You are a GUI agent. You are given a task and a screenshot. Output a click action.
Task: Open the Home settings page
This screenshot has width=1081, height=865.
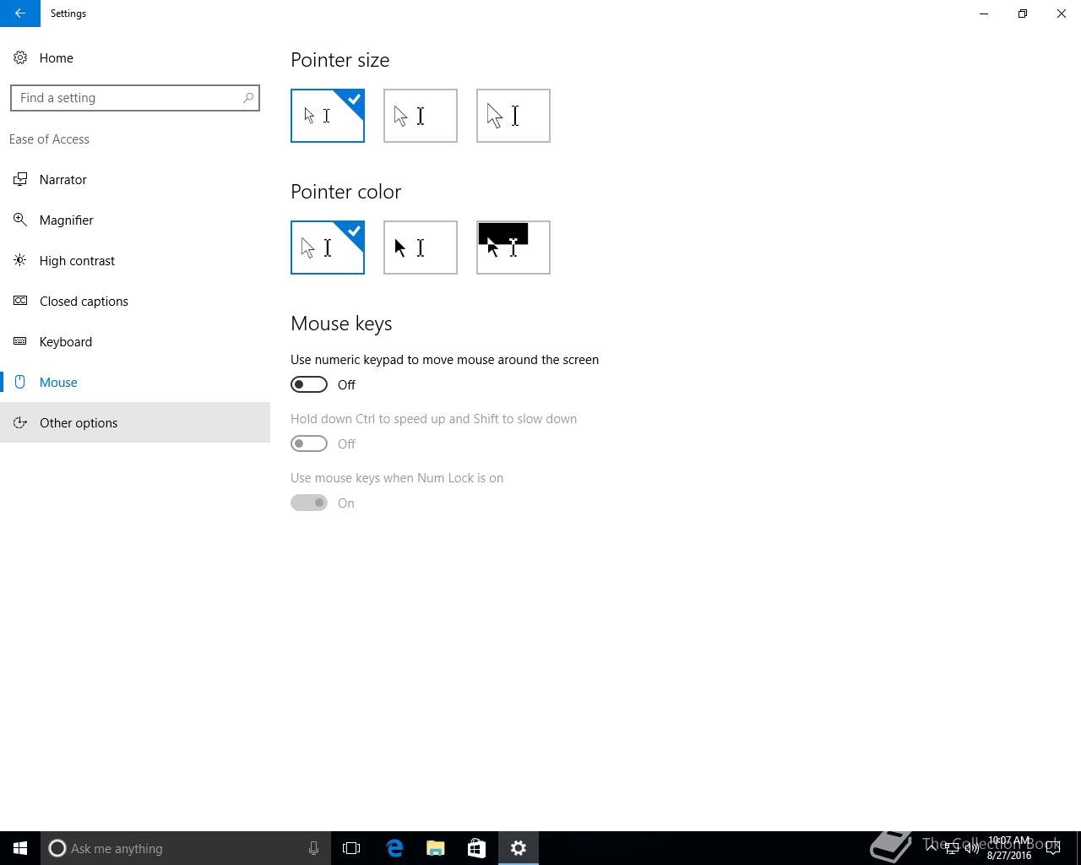135,57
